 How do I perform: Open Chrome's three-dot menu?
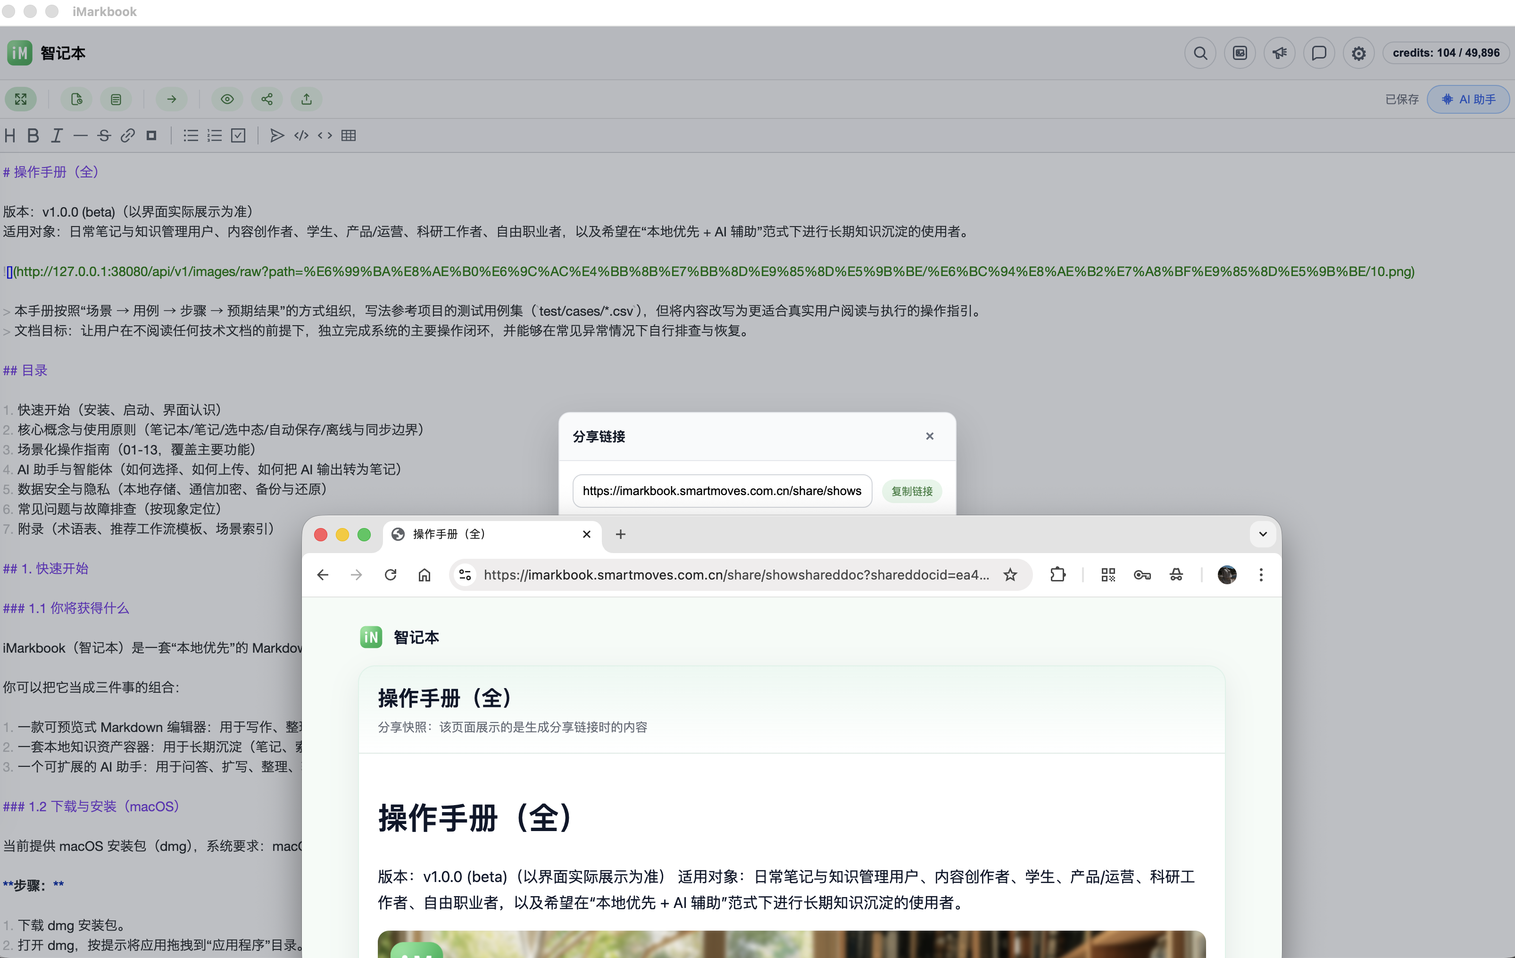pyautogui.click(x=1261, y=575)
